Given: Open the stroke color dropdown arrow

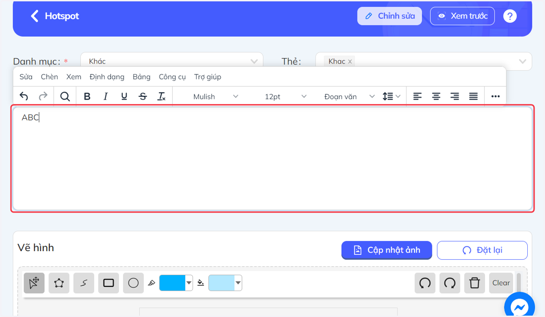Looking at the screenshot, I should (x=189, y=283).
